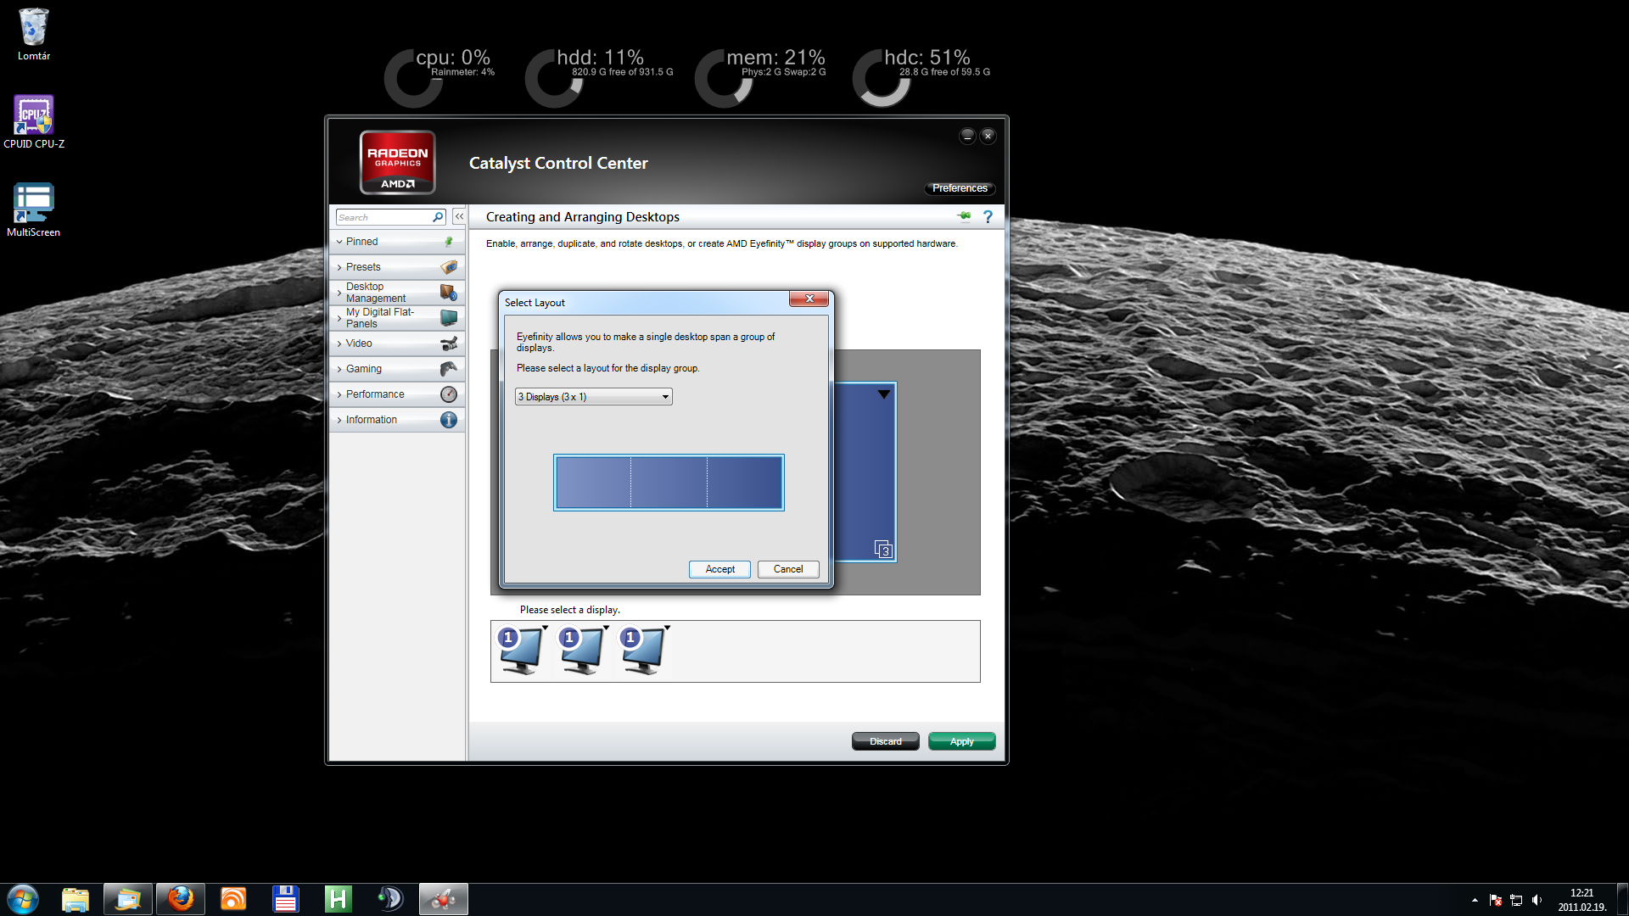Click the search magnifier icon
Image resolution: width=1629 pixels, height=916 pixels.
click(x=438, y=217)
